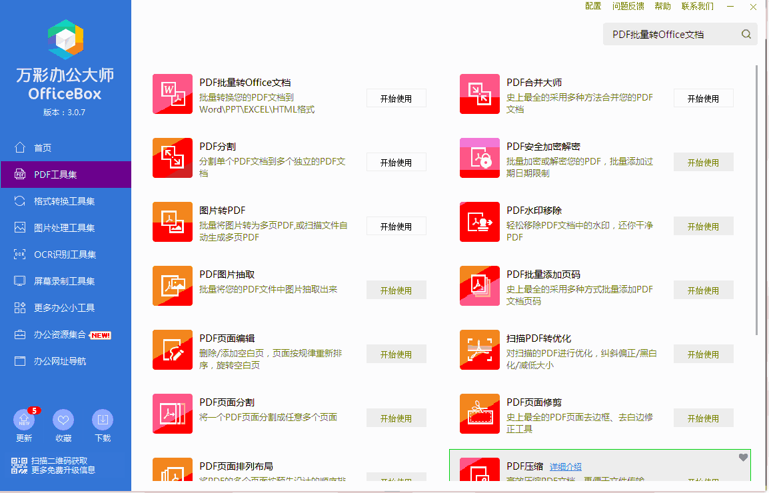Click the OCR识别工具集 sidebar icon
This screenshot has height=493, width=769.
point(19,254)
